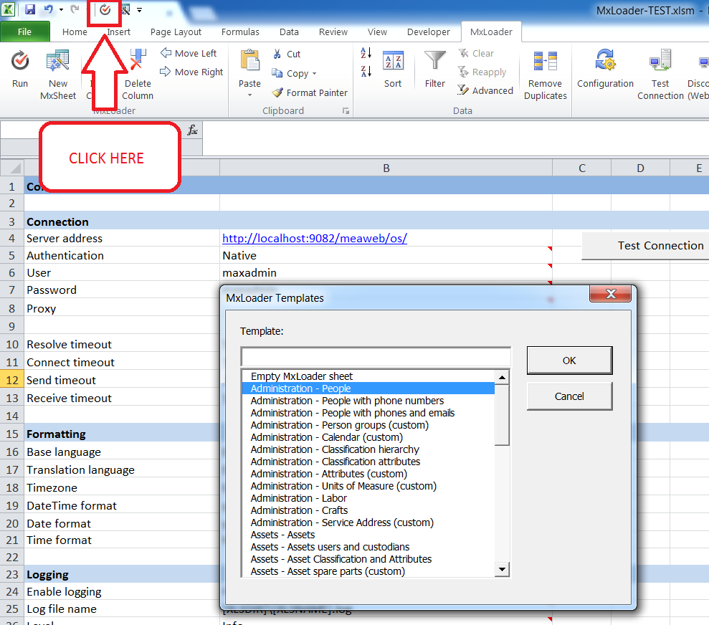Switch to the Developer tab

428,32
